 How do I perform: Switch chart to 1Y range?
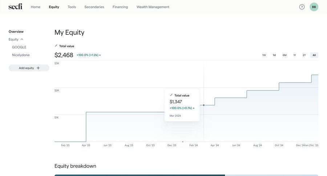(295, 55)
